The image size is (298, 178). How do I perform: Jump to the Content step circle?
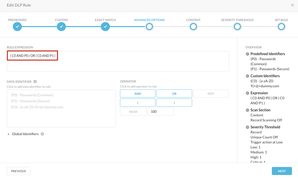193,27
